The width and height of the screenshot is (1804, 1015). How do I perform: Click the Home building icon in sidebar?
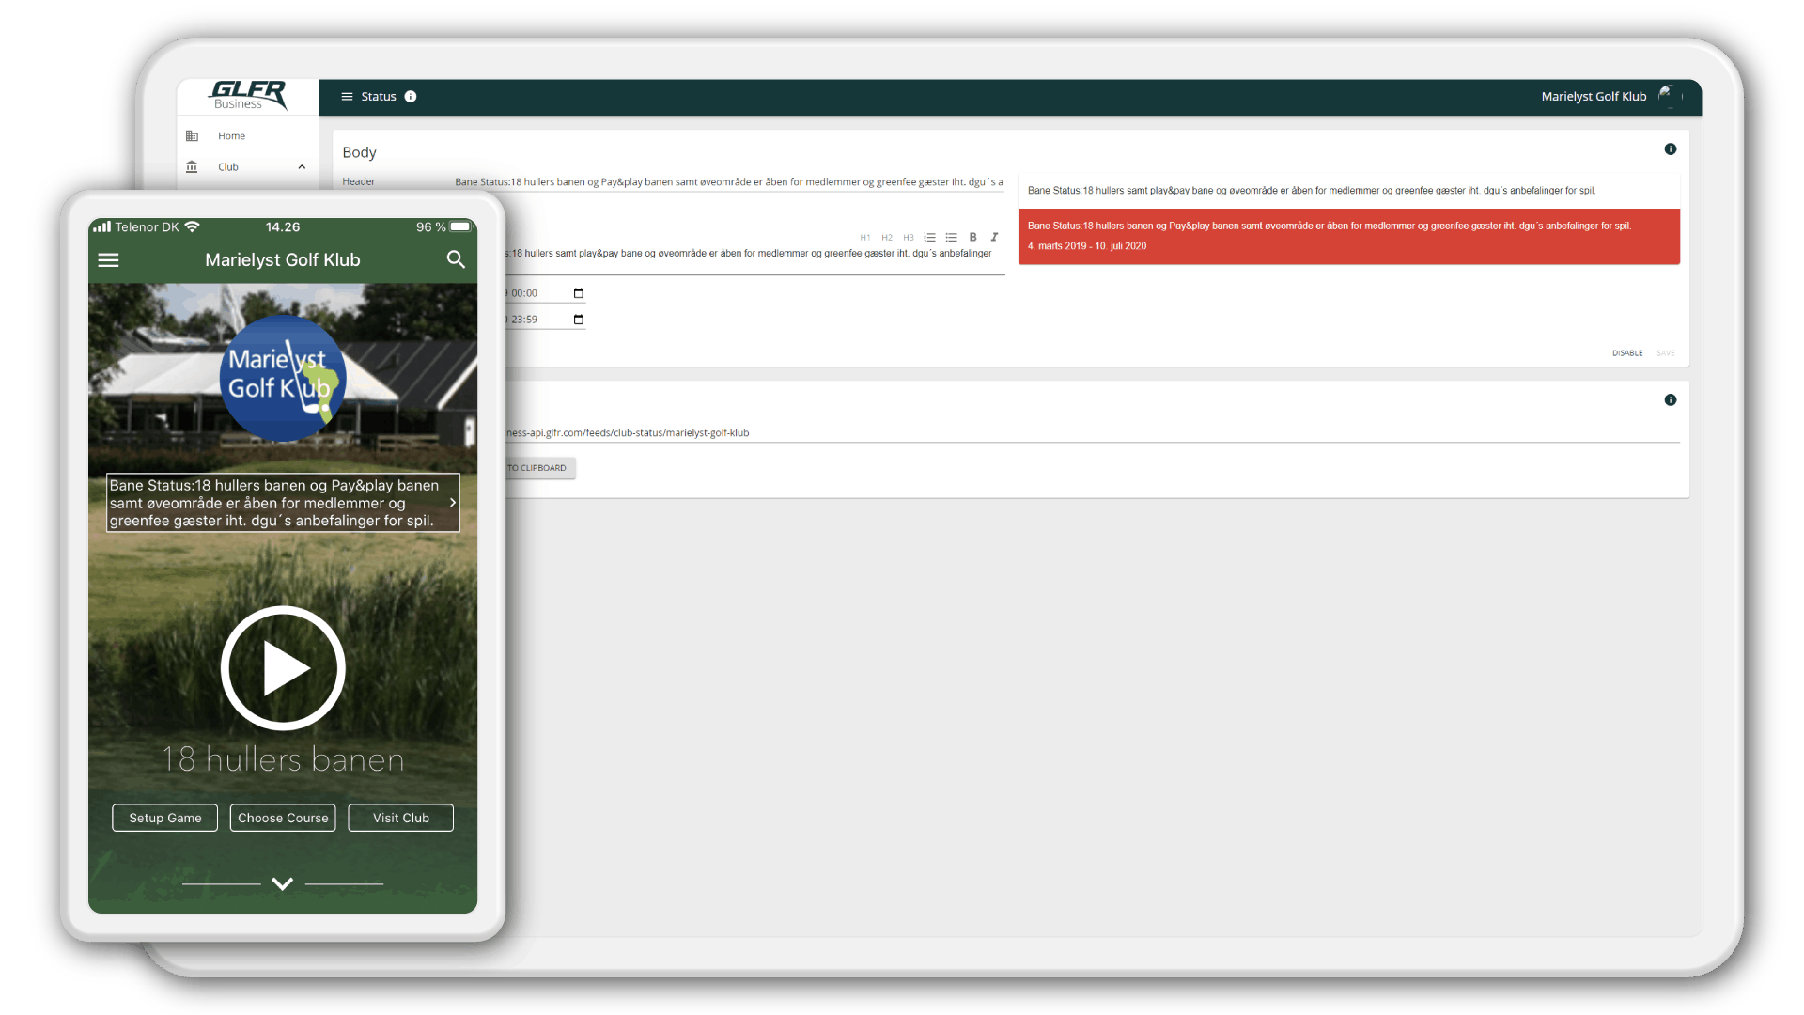pos(192,136)
